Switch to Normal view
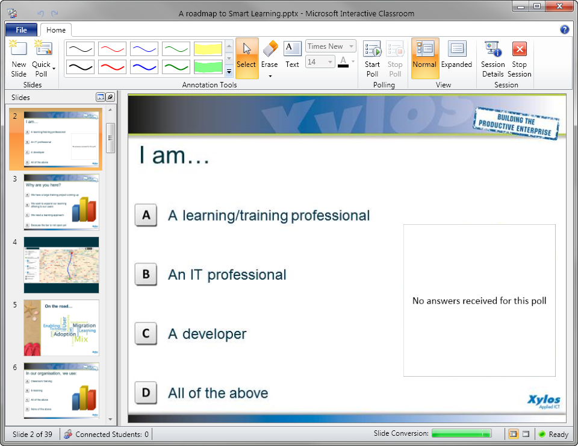The image size is (578, 446). (424, 58)
